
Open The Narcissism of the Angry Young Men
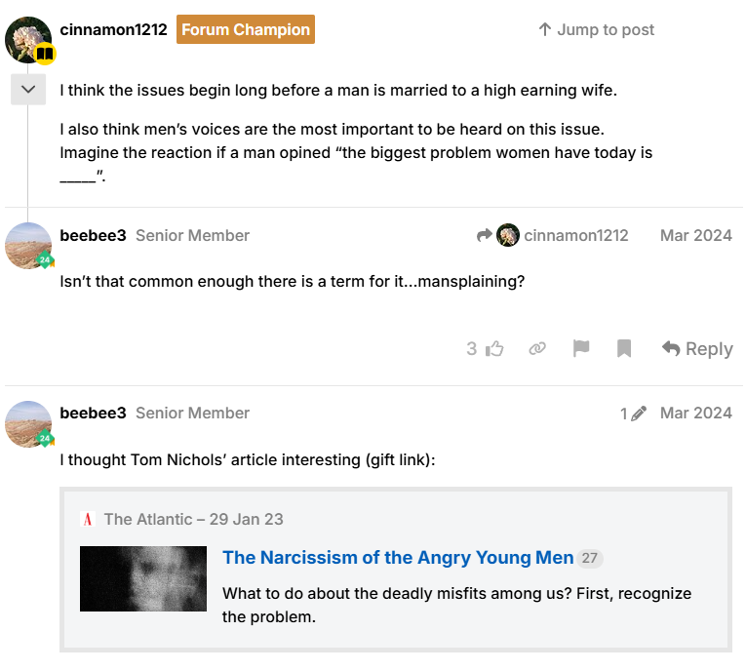click(x=398, y=557)
